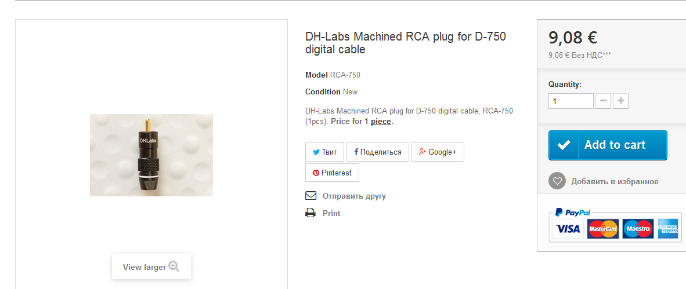Click the printer icon
The width and height of the screenshot is (686, 289).
pyautogui.click(x=310, y=213)
